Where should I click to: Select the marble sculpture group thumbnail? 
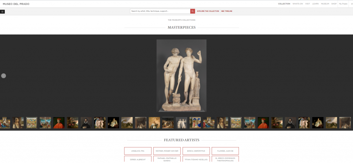coord(181,123)
